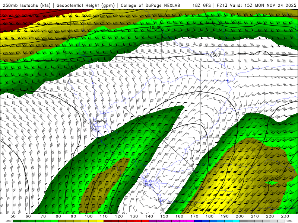Viewport: 298px width, 223px height.
Task: Click the 80 label on the color scale
Action: 58,216
